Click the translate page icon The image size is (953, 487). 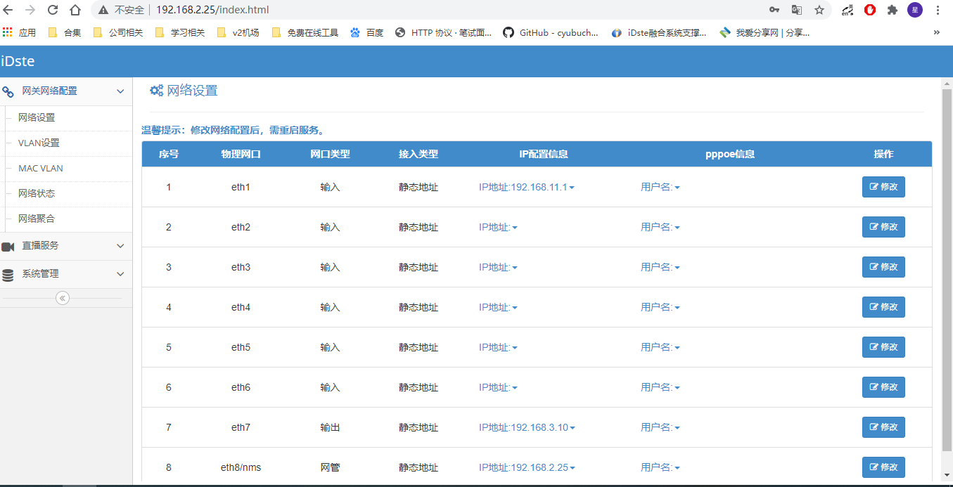pyautogui.click(x=797, y=10)
